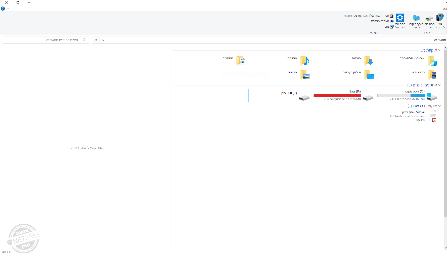Screen dimensions: 447x253
Task: Open the Map network drive dropdown arrow
Action: coord(426,28)
